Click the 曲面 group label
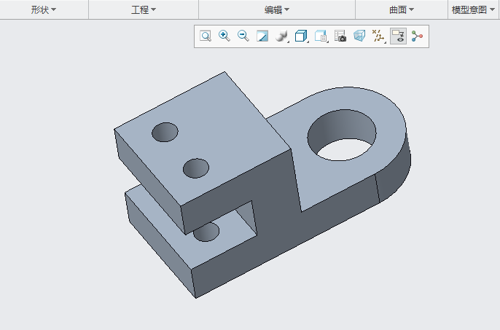This screenshot has height=330, width=500. coord(402,9)
